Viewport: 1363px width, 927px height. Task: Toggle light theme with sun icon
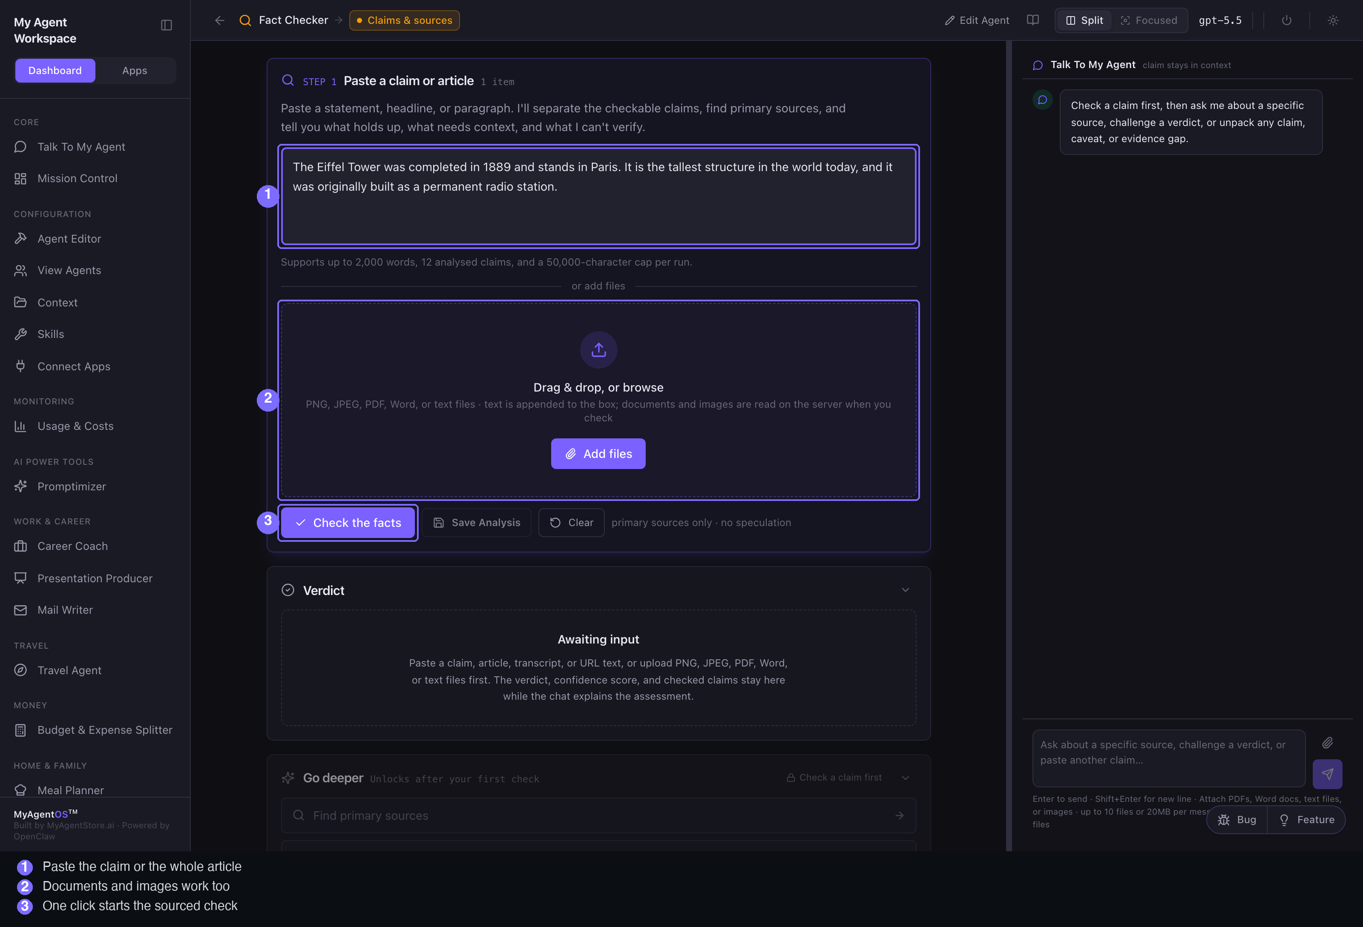[1333, 20]
